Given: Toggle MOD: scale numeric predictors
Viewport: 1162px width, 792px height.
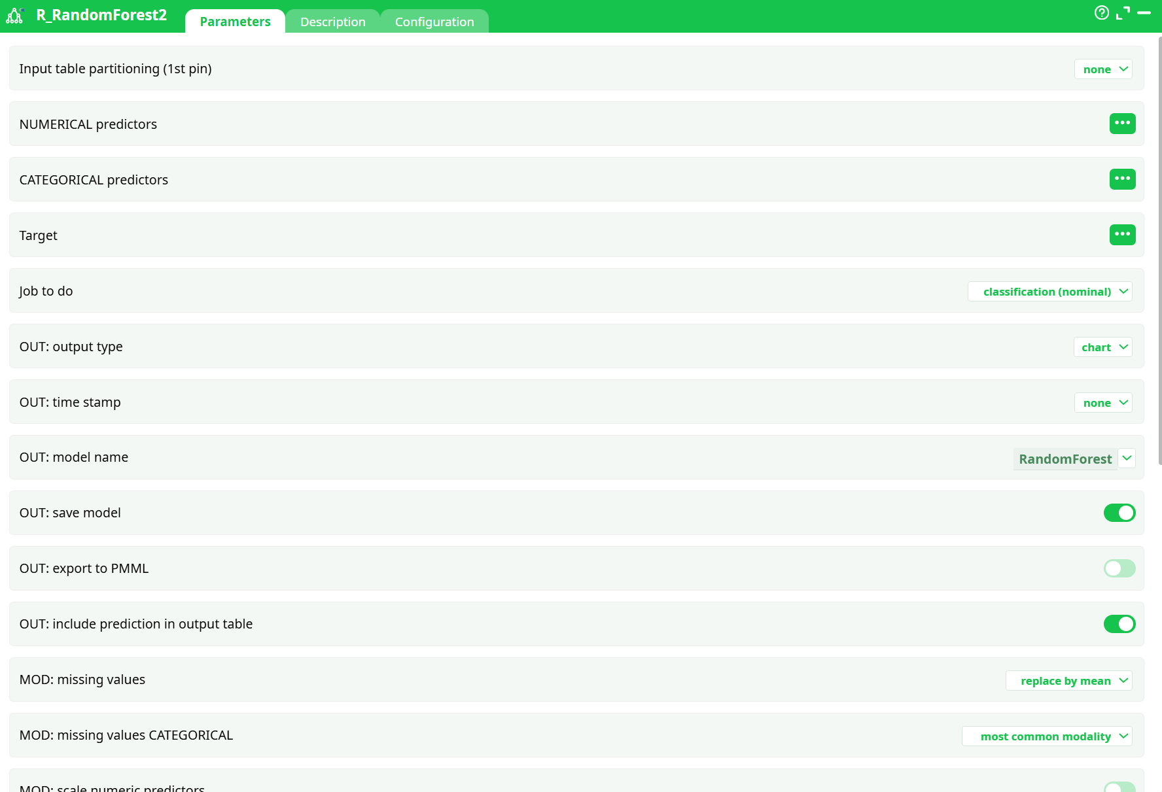Looking at the screenshot, I should pyautogui.click(x=1119, y=788).
